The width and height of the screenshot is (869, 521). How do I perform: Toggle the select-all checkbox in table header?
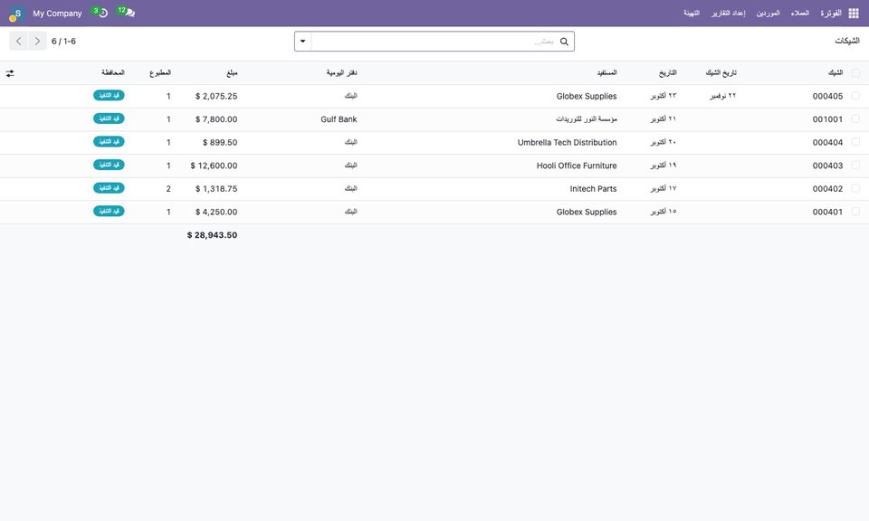[x=855, y=73]
